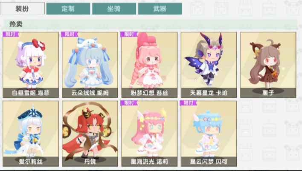This screenshot has height=171, width=302.
Task: Open the 星海流光 诺莉 costume
Action: (x=149, y=134)
